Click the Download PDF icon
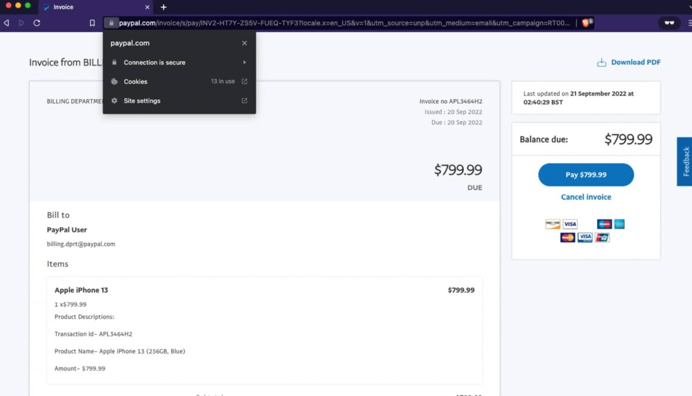Screen dimensions: 692x396 602,61
